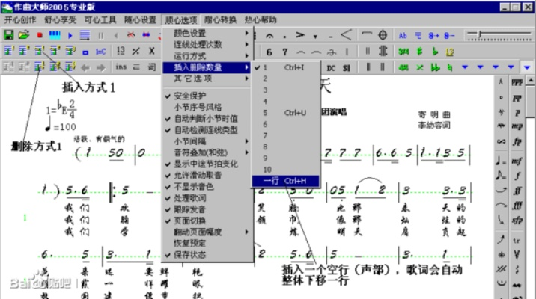Start recording with the red record icon
Screen dimensions: 536x299
40,35
